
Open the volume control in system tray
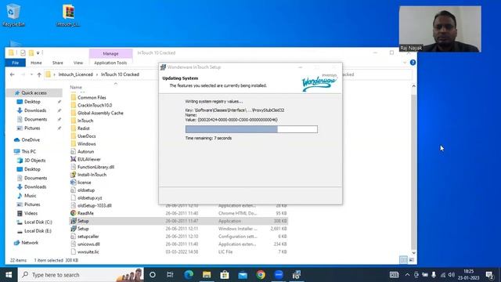[x=451, y=275]
